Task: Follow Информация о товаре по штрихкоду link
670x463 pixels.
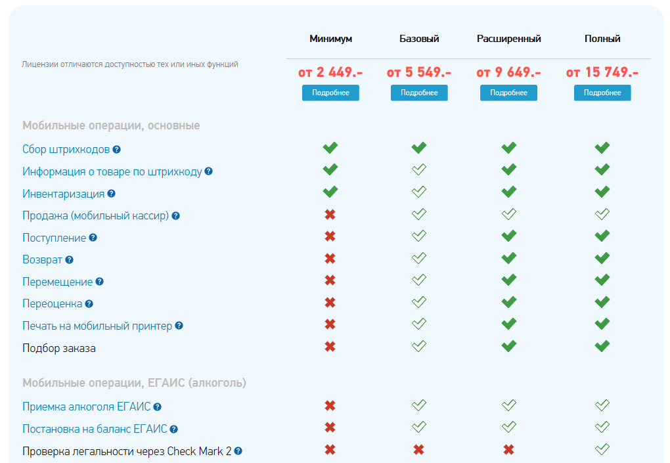Action: point(112,171)
